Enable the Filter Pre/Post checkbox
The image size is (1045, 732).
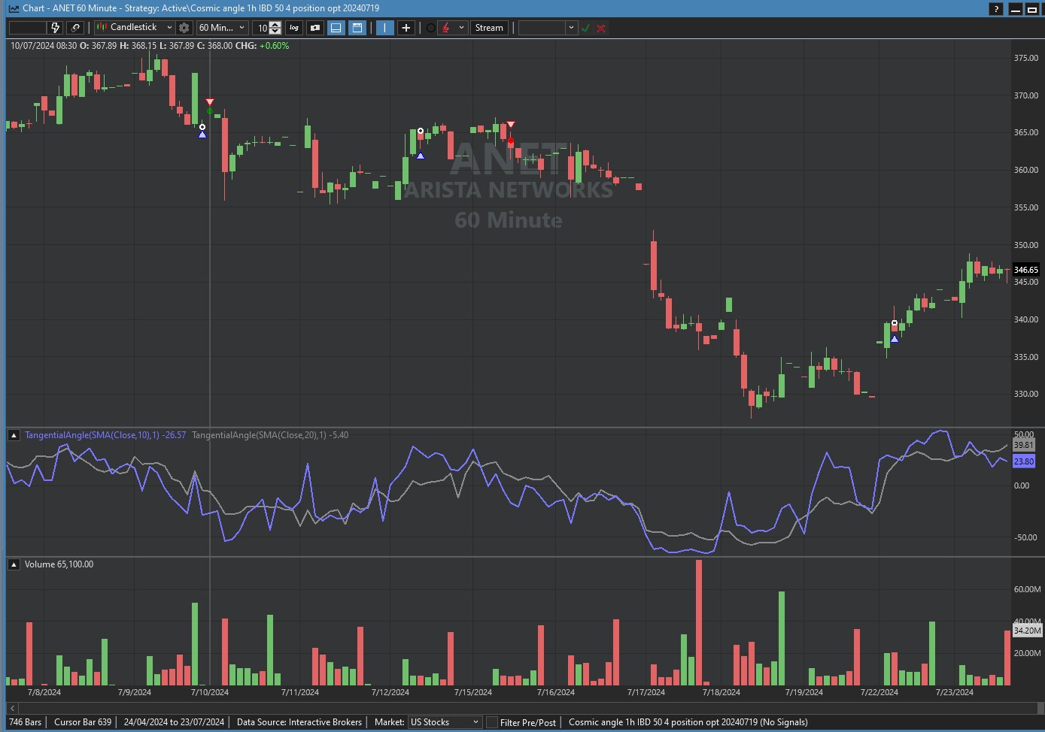[492, 722]
